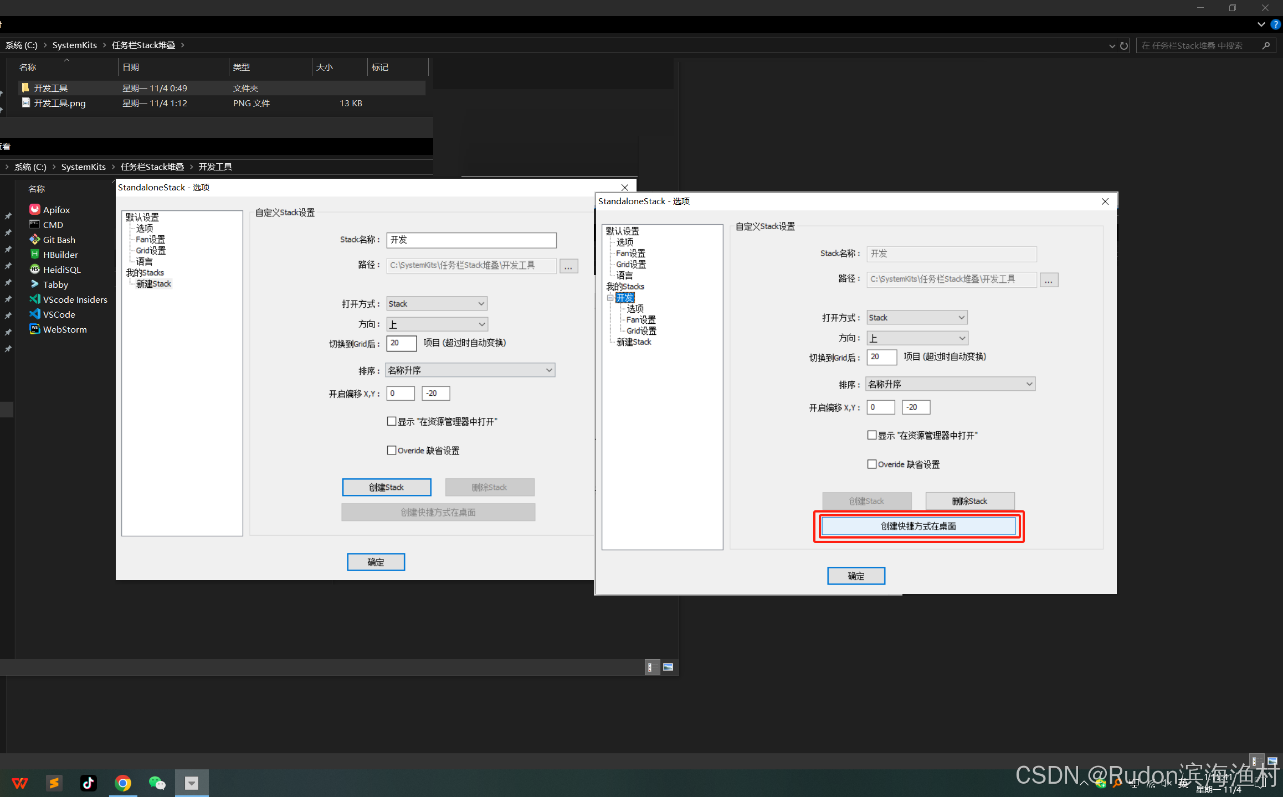
Task: Click the WebStorm shortcut icon
Action: point(35,329)
